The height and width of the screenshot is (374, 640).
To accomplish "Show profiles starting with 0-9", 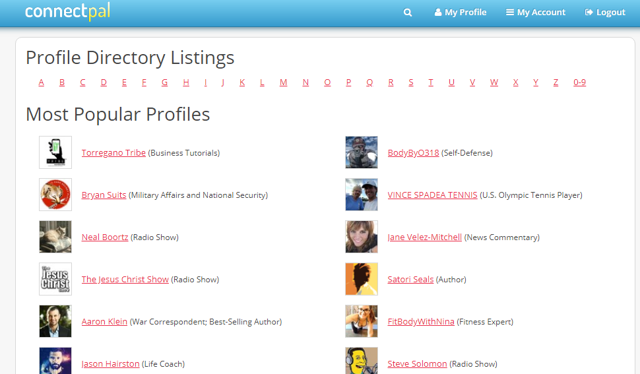I will pyautogui.click(x=579, y=82).
